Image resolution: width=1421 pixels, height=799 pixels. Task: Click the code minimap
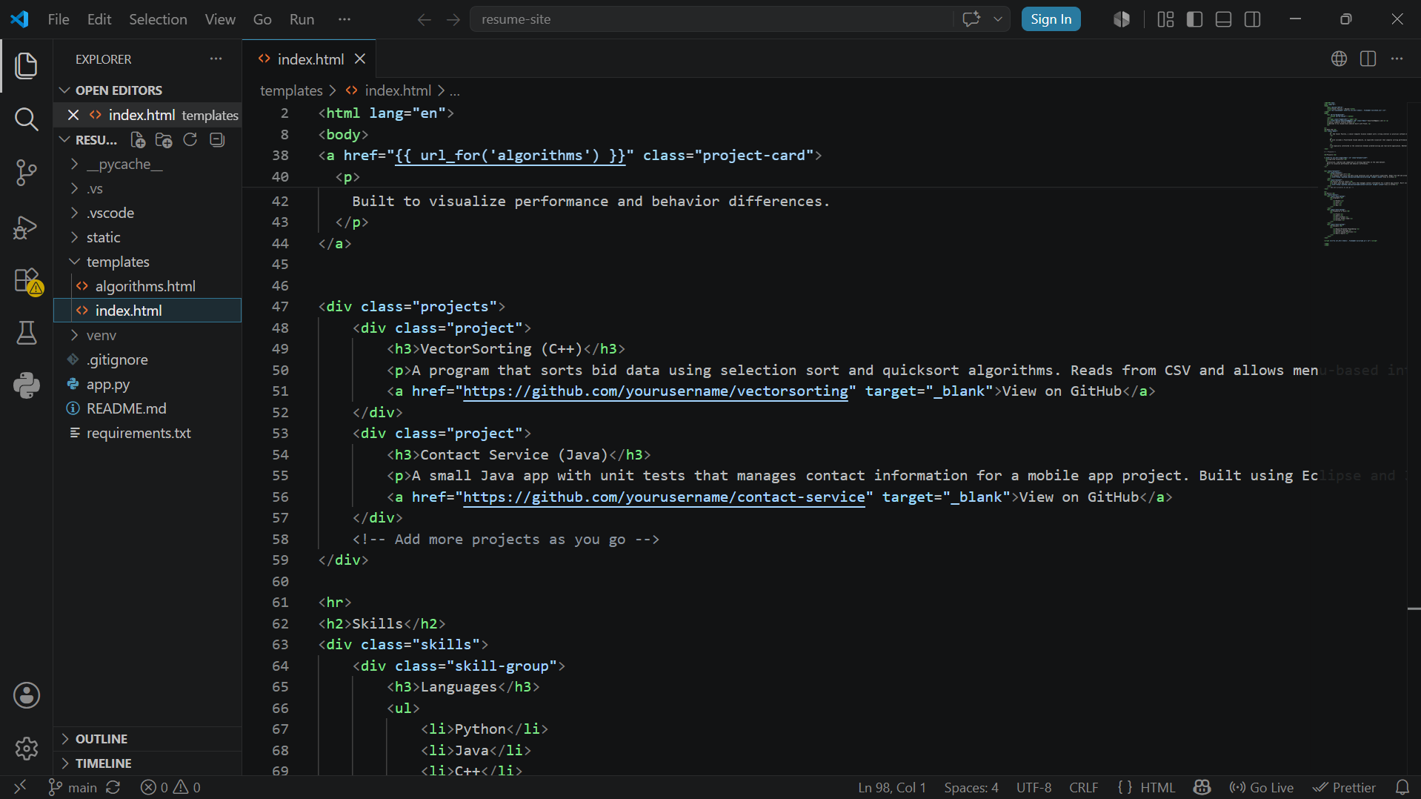(1363, 174)
